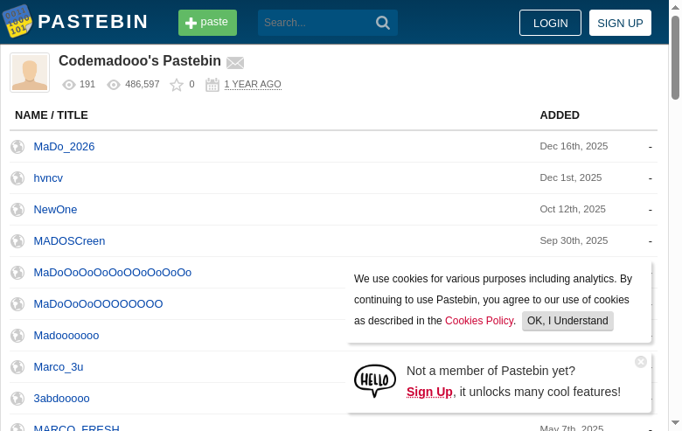The width and height of the screenshot is (682, 431).
Task: Click the search magnifier icon
Action: (383, 23)
